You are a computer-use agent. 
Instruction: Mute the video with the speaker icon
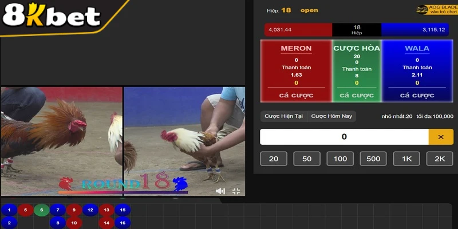click(x=220, y=191)
